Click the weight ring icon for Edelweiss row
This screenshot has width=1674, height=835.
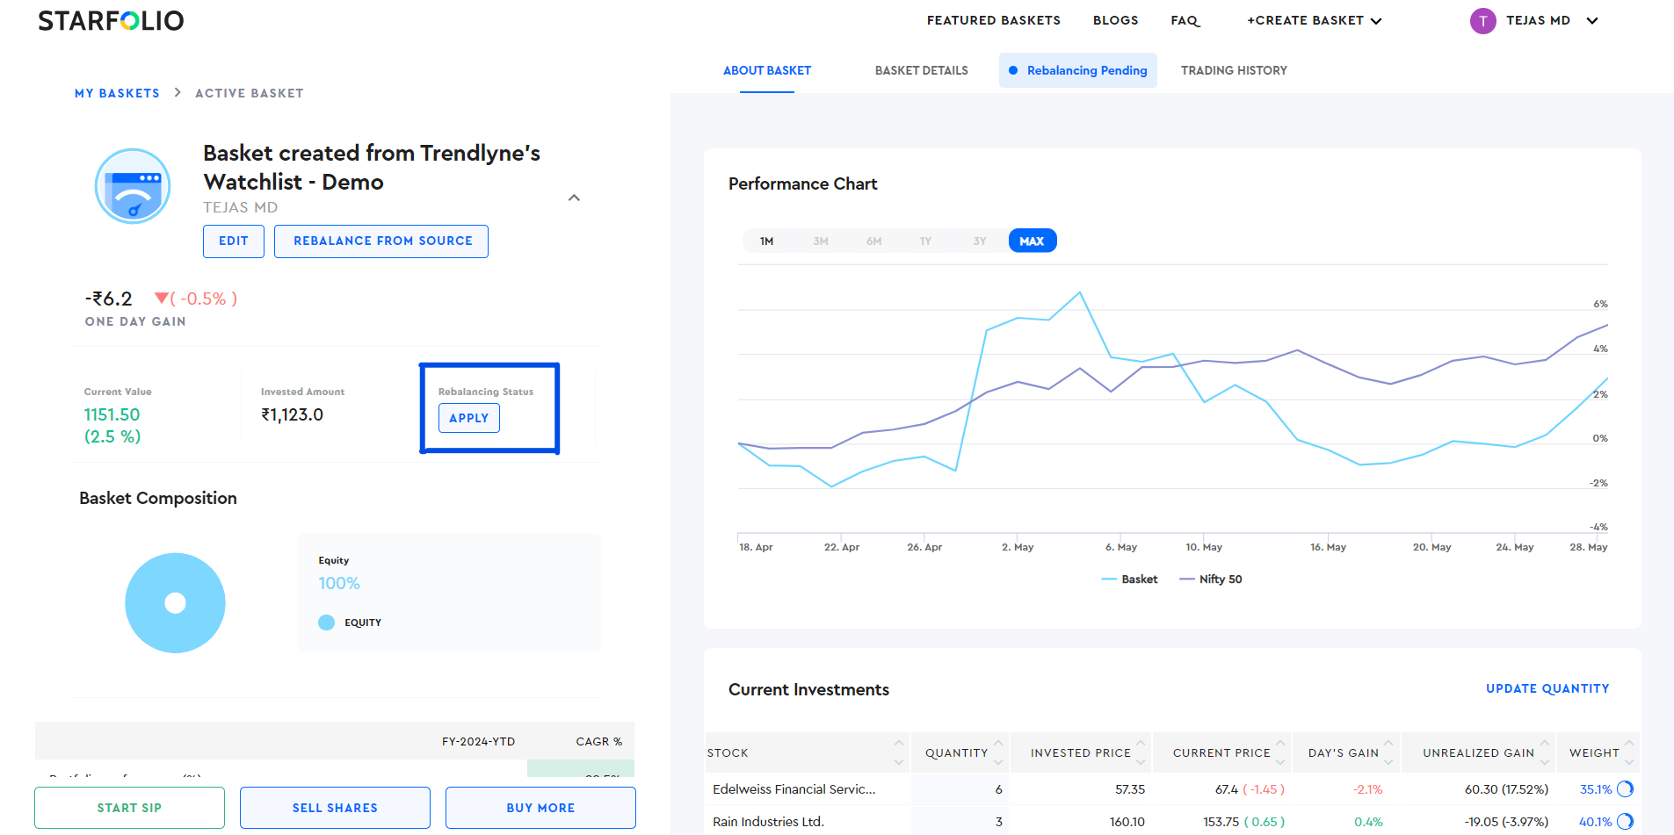pos(1625,788)
